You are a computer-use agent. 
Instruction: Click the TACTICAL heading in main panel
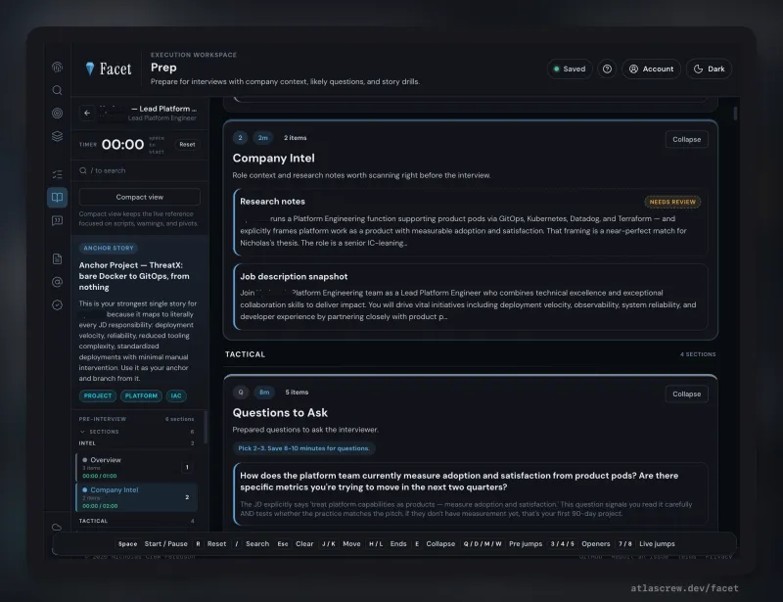(x=246, y=354)
